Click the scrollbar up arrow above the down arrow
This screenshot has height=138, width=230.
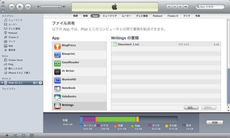(228, 107)
